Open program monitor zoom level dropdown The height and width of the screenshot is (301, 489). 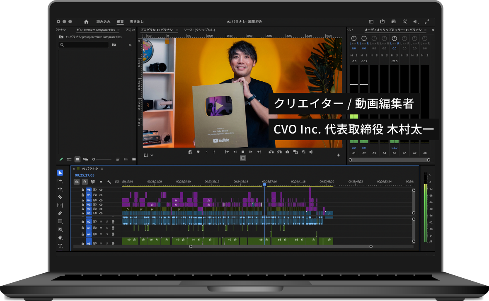(x=152, y=155)
